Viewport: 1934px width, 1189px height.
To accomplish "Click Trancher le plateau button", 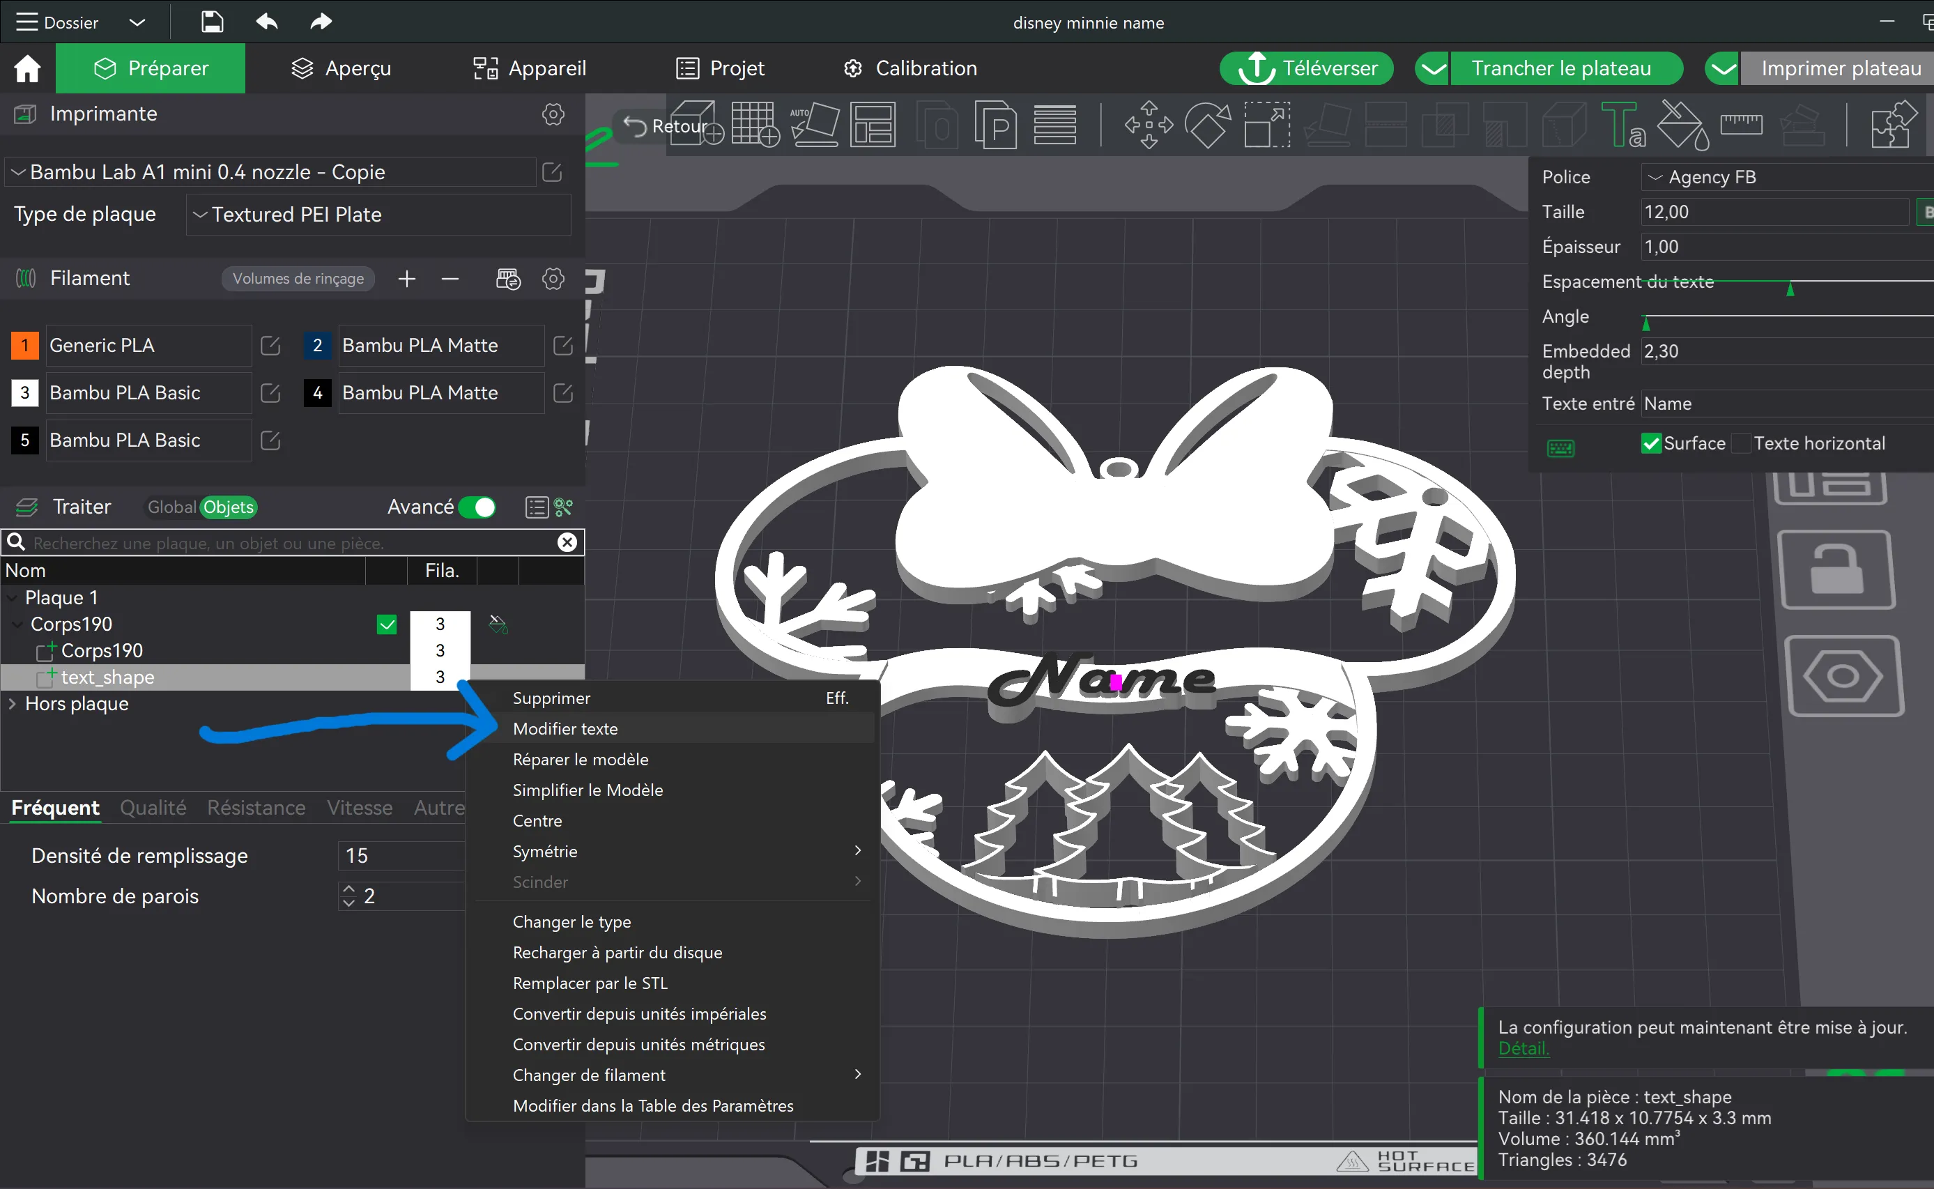I will 1566,68.
